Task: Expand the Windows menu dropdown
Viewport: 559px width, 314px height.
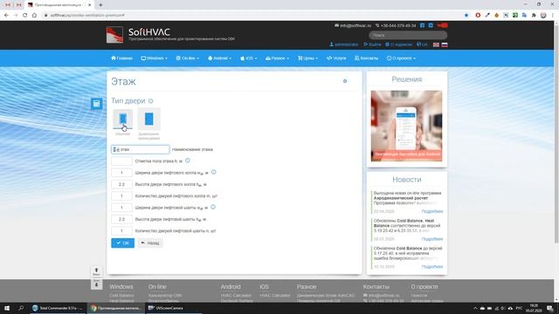Action: click(x=154, y=58)
